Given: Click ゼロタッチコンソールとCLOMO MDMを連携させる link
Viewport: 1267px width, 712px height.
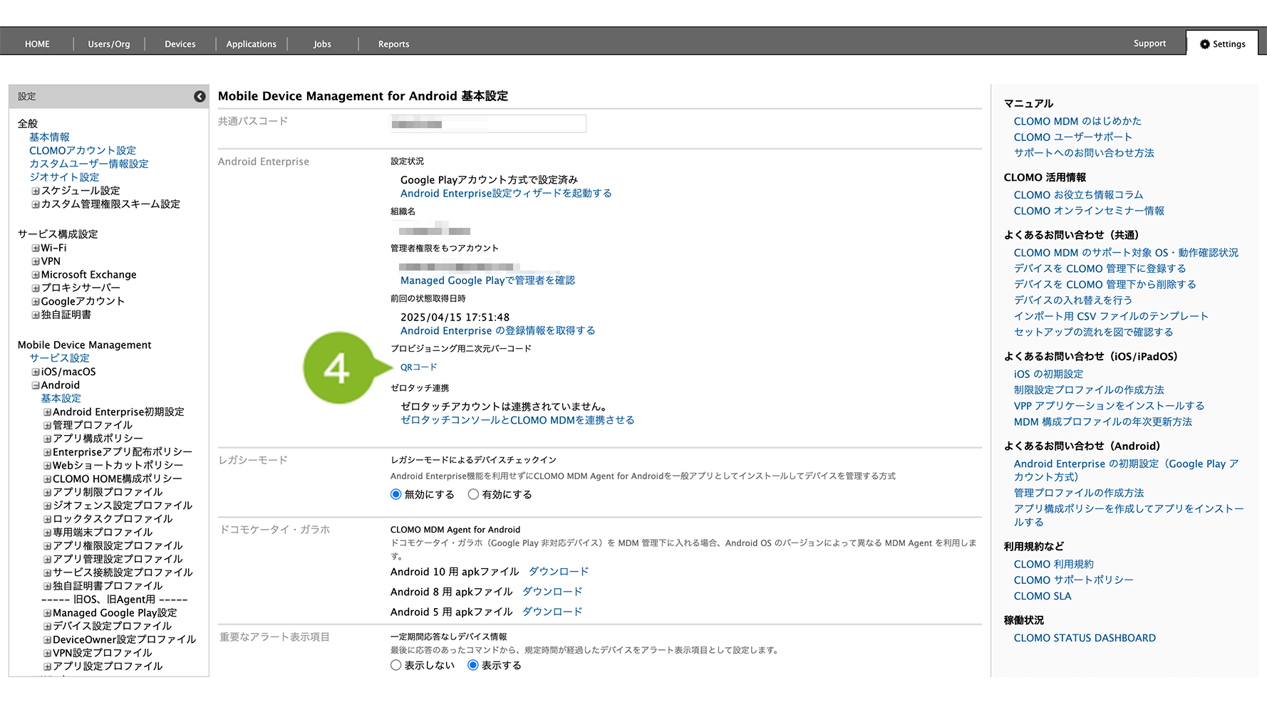Looking at the screenshot, I should pos(517,421).
